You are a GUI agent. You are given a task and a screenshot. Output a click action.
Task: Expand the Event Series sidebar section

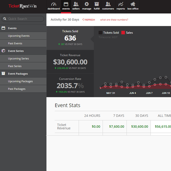point(16,51)
